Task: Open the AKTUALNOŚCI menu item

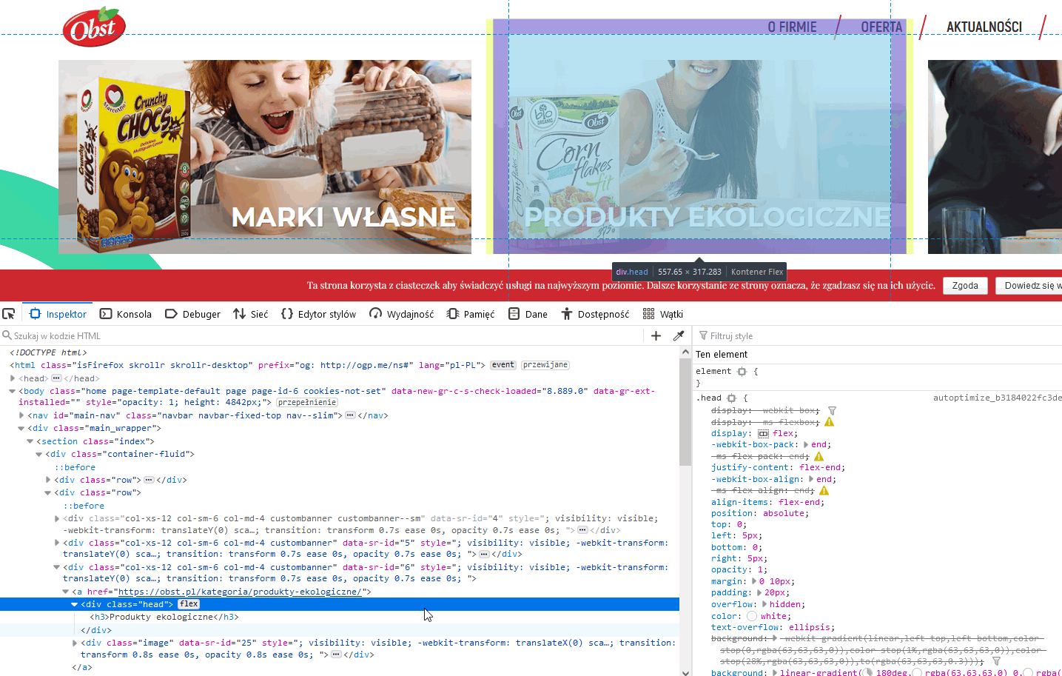Action: (x=984, y=27)
